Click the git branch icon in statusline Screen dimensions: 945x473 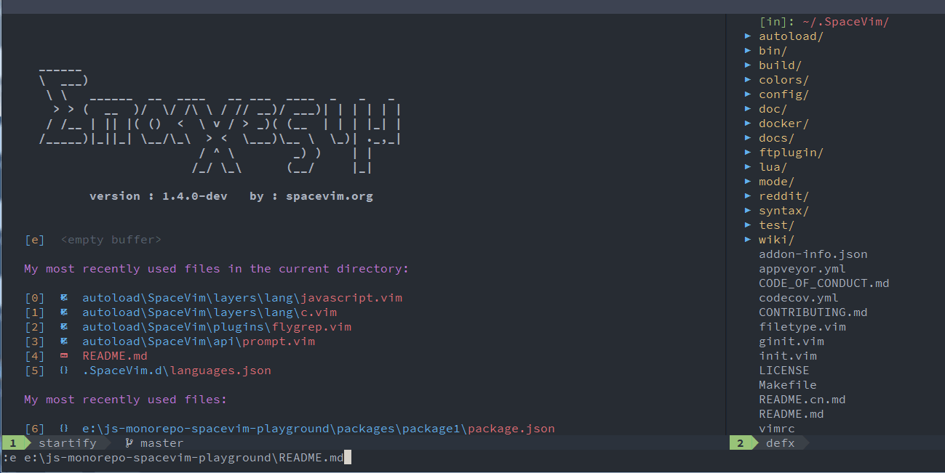129,443
